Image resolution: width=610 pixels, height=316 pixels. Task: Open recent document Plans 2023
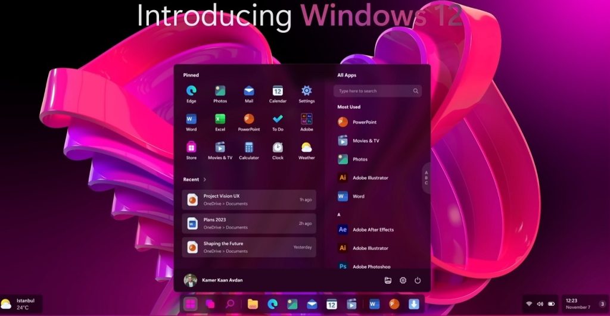coord(249,224)
